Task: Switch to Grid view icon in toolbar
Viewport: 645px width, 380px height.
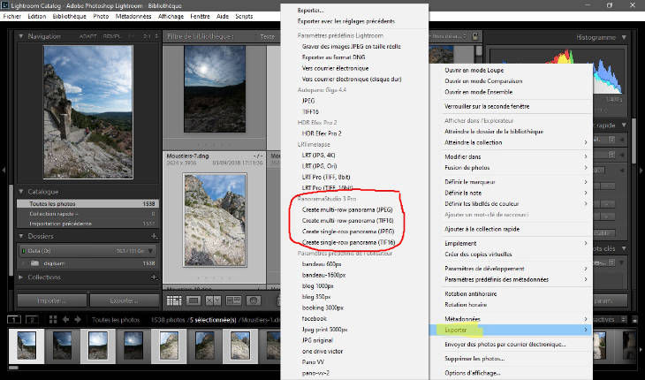Action: coord(173,300)
